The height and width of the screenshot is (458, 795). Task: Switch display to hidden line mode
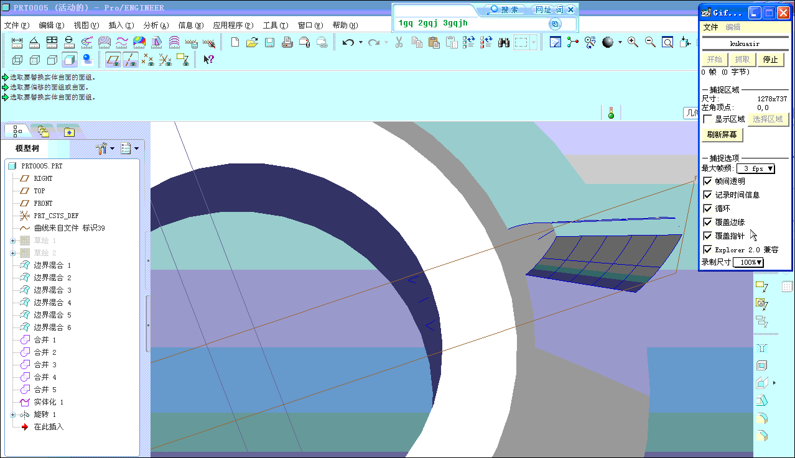coord(35,60)
